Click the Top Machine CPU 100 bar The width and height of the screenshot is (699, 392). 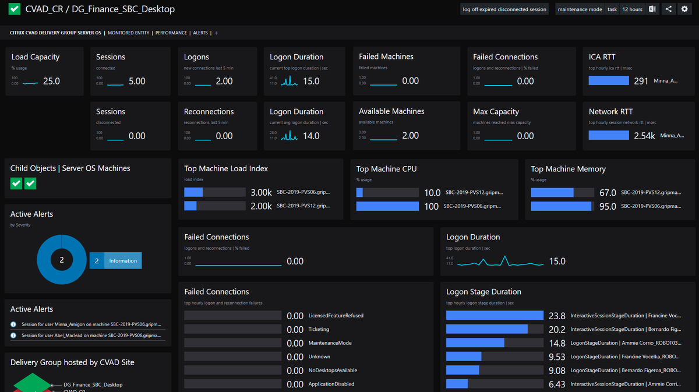coord(387,206)
